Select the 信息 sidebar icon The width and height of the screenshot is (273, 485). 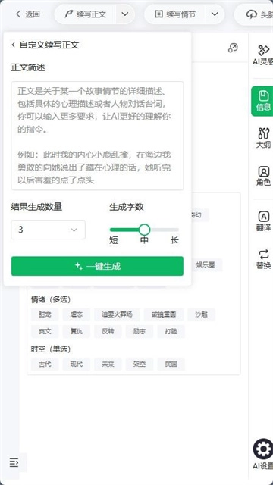pyautogui.click(x=262, y=101)
